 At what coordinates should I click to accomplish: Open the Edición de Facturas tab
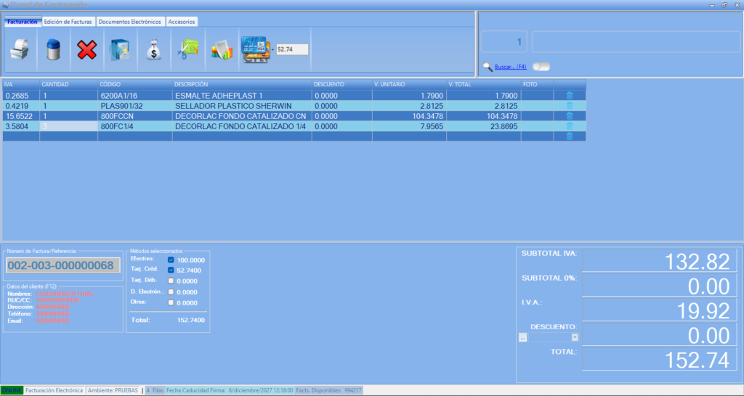coord(68,22)
